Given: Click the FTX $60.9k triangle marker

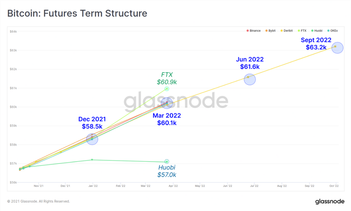Looking at the screenshot, I should [x=167, y=89].
